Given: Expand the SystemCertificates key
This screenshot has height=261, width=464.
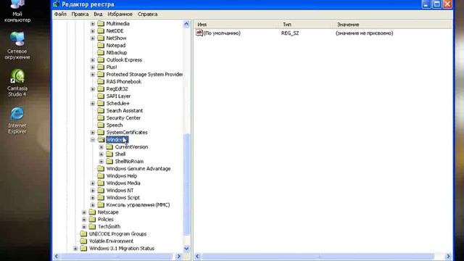Looking at the screenshot, I should (93, 133).
